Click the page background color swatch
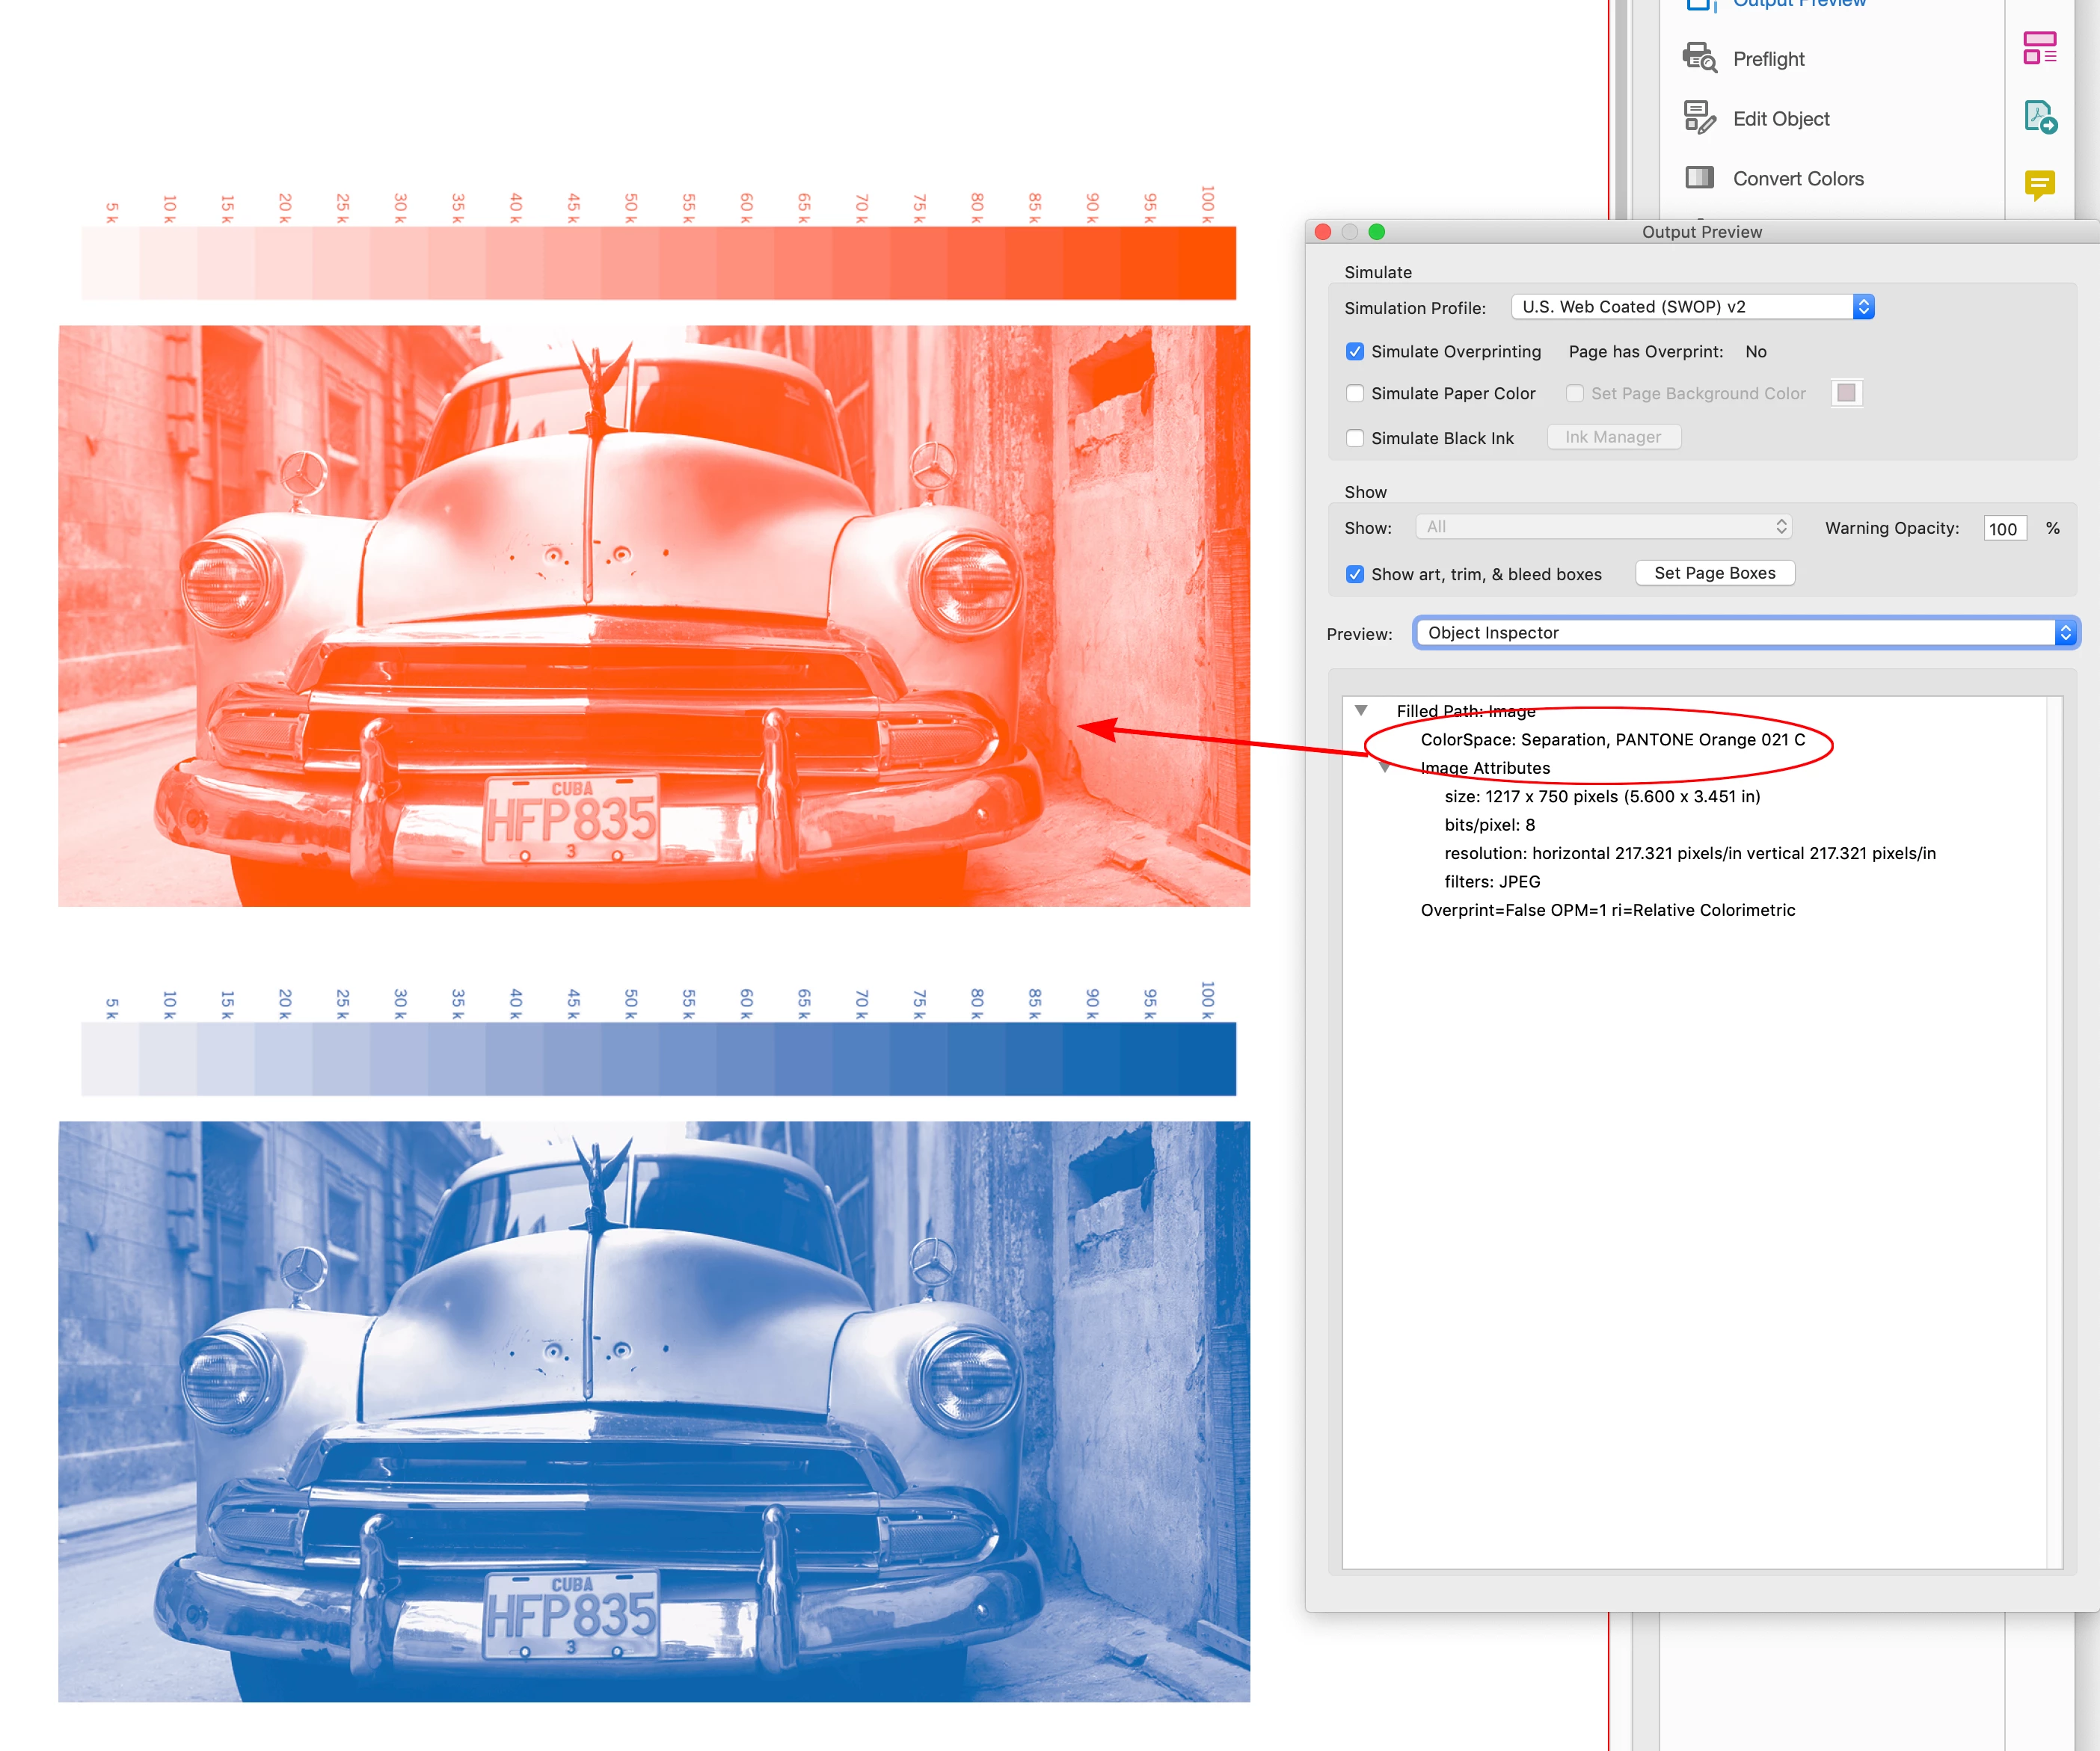This screenshot has width=2100, height=1751. click(x=1846, y=393)
